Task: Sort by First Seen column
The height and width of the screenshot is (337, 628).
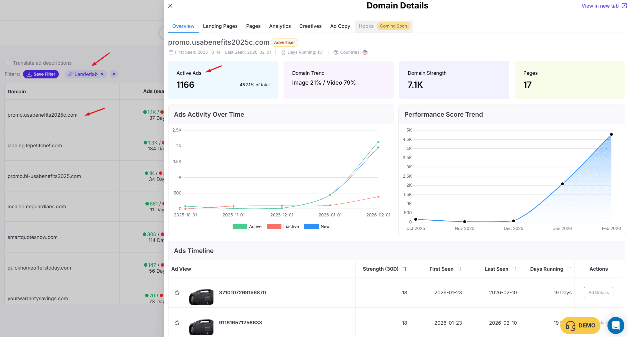Action: coord(459,269)
